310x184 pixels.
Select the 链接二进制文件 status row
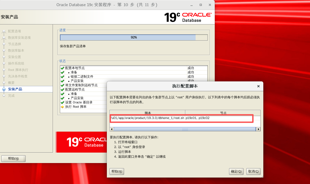(x=134, y=77)
